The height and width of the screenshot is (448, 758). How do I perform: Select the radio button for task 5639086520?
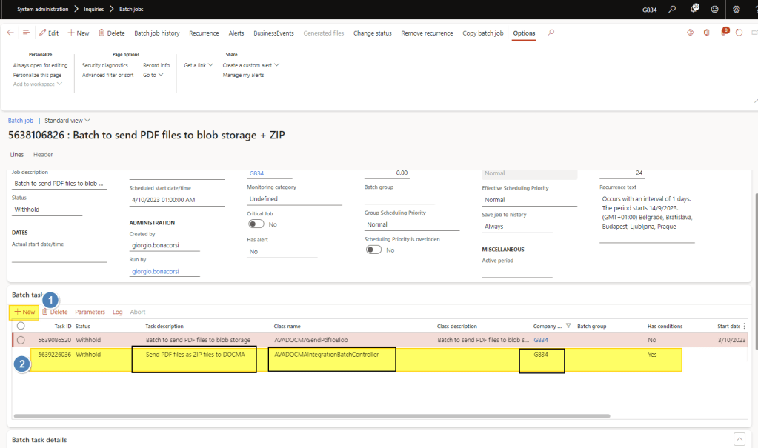point(21,340)
